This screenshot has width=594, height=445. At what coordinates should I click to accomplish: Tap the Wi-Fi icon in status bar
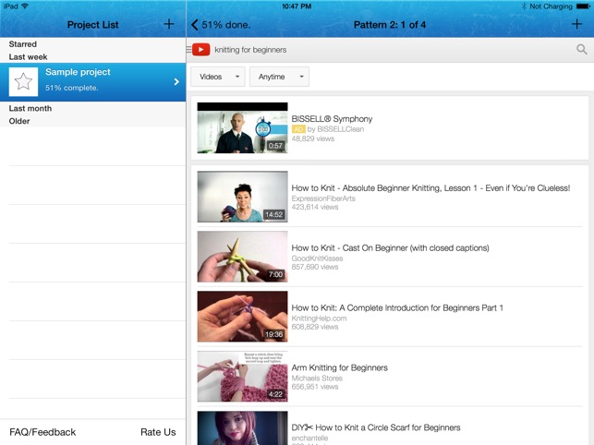click(25, 6)
